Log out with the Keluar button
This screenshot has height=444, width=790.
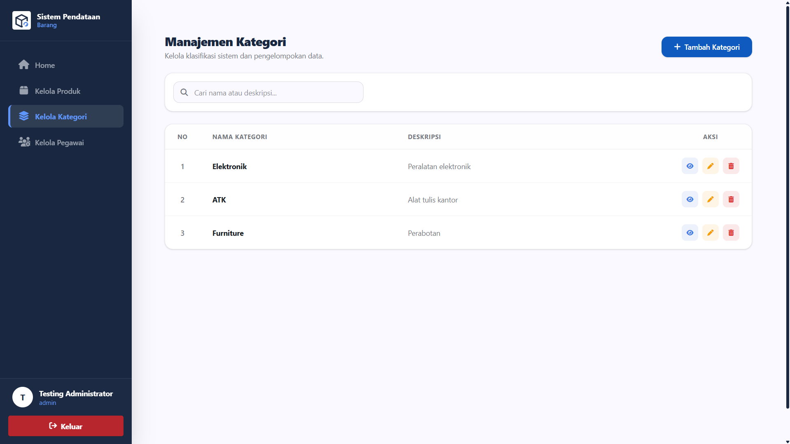(x=66, y=426)
